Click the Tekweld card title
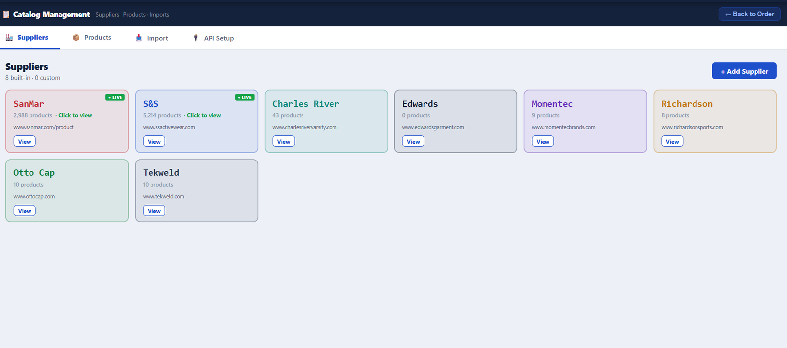The image size is (787, 348). tap(161, 173)
